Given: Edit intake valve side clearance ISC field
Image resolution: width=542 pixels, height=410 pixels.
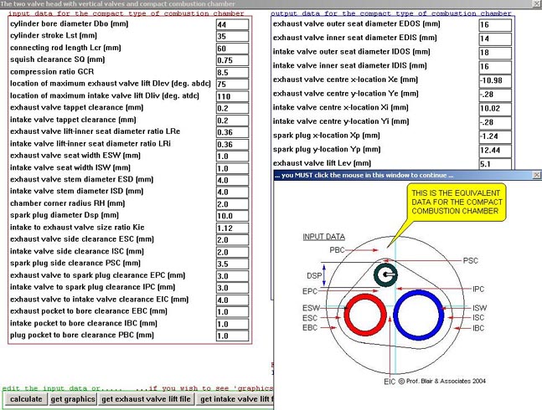Looking at the screenshot, I should click(232, 252).
